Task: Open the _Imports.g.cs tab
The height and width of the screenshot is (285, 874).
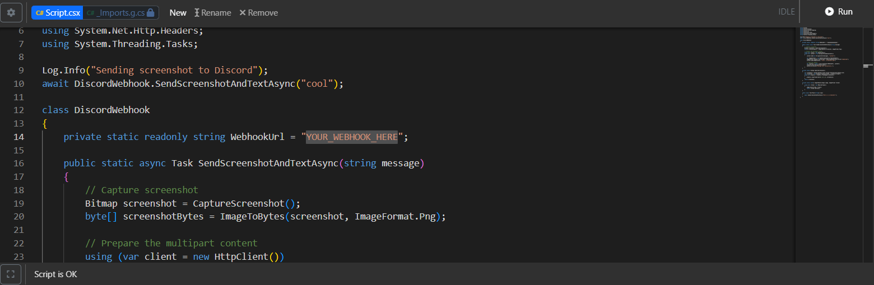Action: click(115, 12)
